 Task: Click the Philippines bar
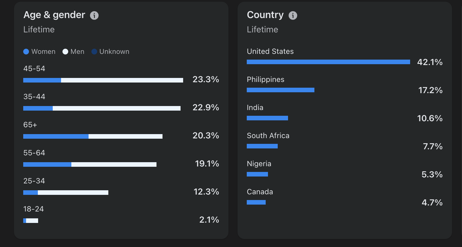281,90
